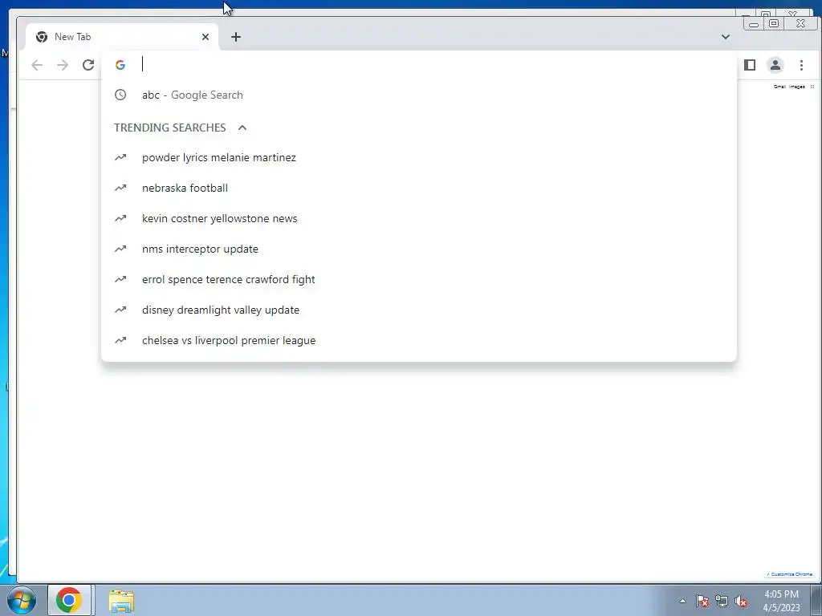Open the Chrome three-dot menu
822x616 pixels.
pos(801,65)
